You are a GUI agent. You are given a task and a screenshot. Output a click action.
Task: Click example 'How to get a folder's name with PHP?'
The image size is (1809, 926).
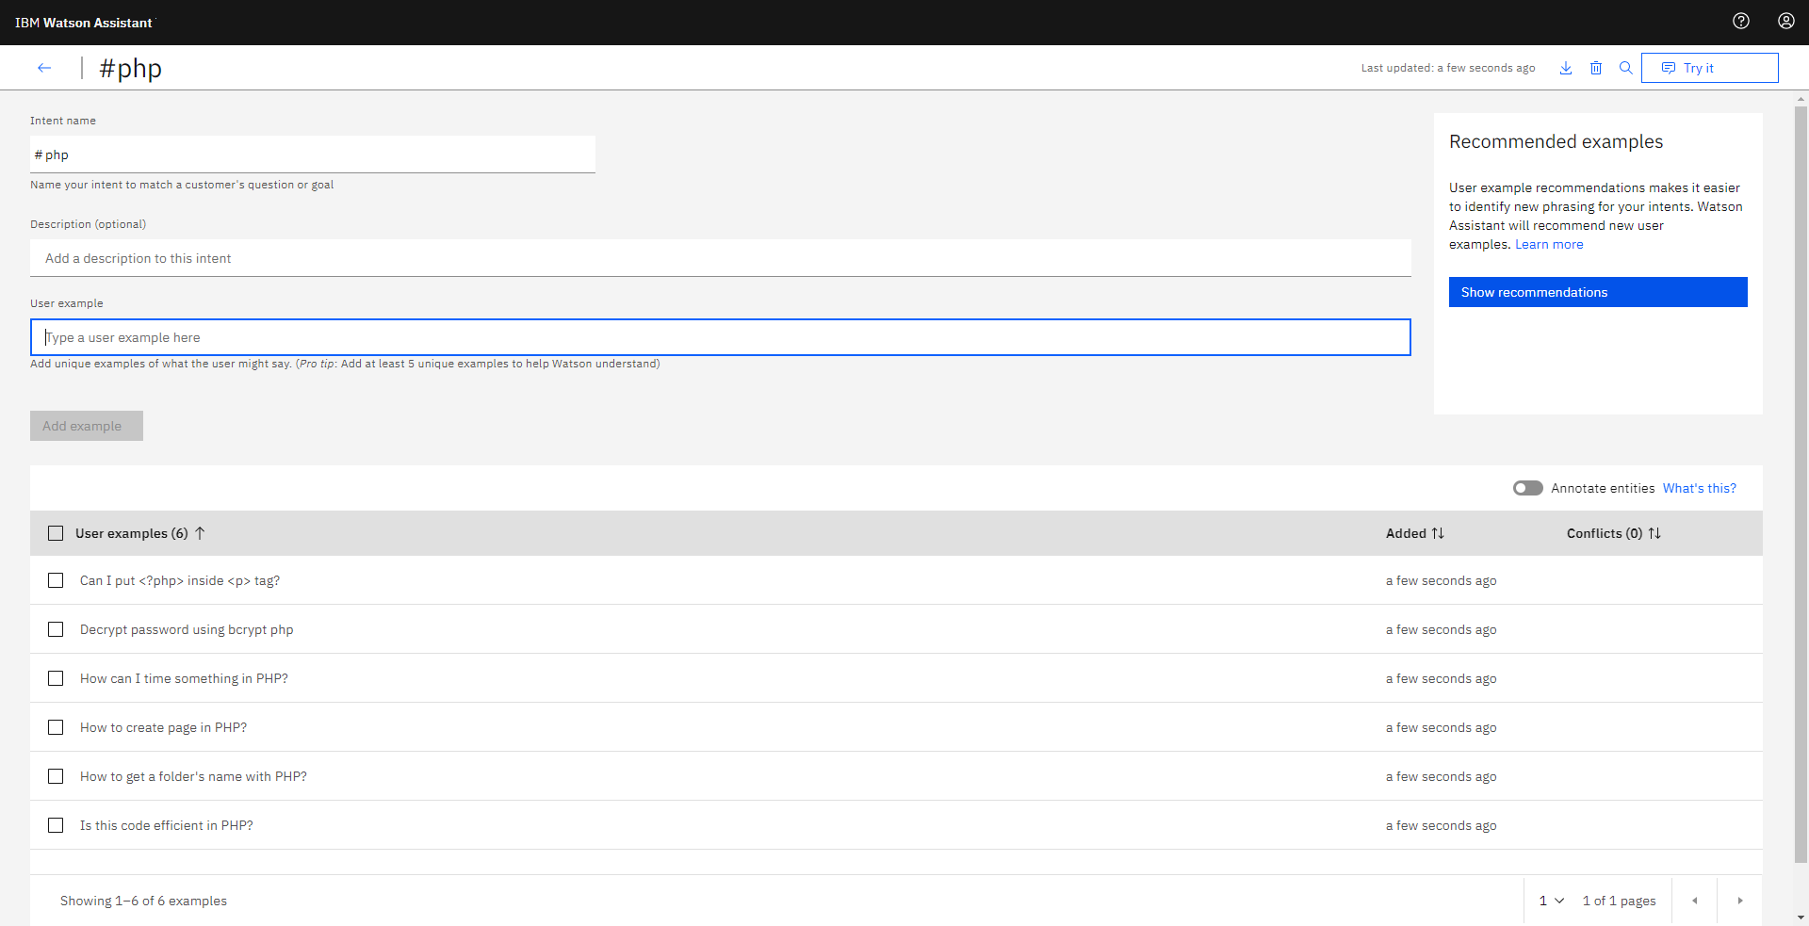pyautogui.click(x=193, y=776)
